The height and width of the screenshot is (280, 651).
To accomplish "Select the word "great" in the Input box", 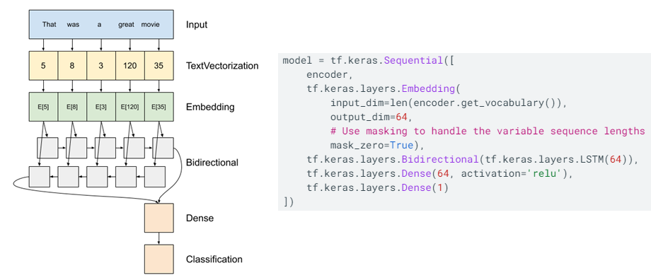I will (x=126, y=25).
